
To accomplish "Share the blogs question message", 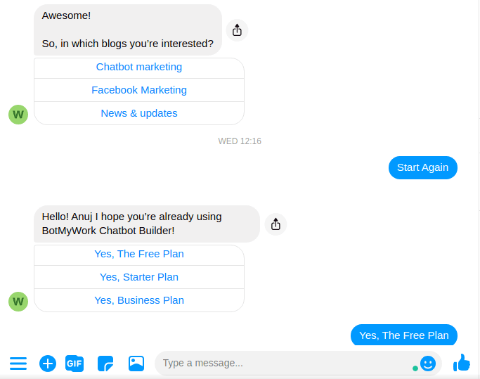I will pyautogui.click(x=237, y=30).
